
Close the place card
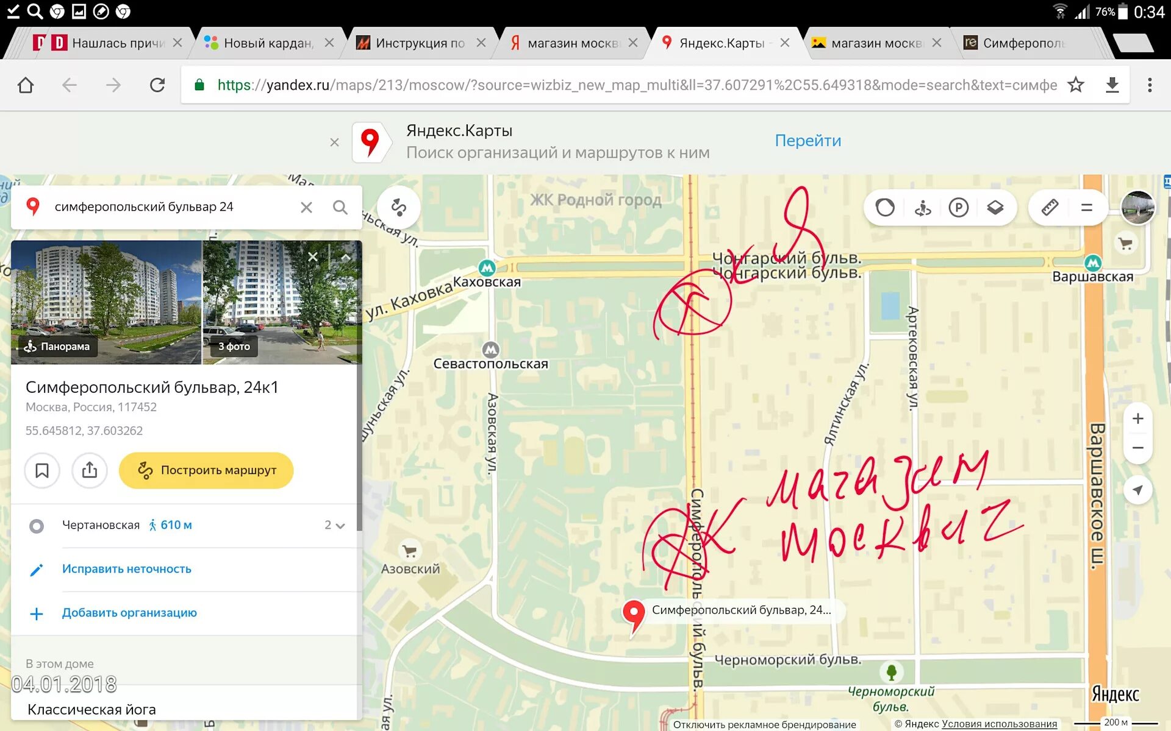[x=313, y=257]
